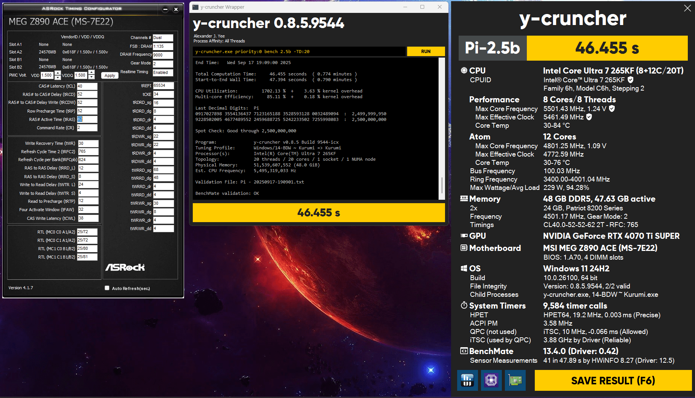The width and height of the screenshot is (695, 398).
Task: Close the ASRock Timing Configurator window
Action: [176, 9]
